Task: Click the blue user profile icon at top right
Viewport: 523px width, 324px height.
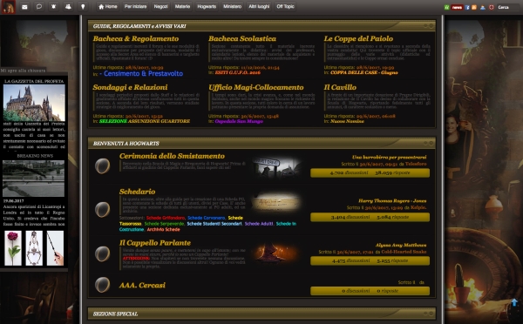Action: (483, 7)
